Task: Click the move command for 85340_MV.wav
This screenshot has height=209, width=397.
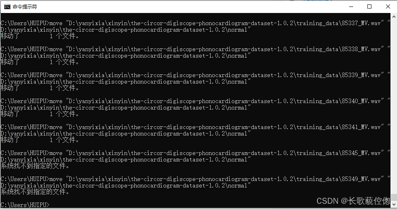Action: tap(195, 104)
